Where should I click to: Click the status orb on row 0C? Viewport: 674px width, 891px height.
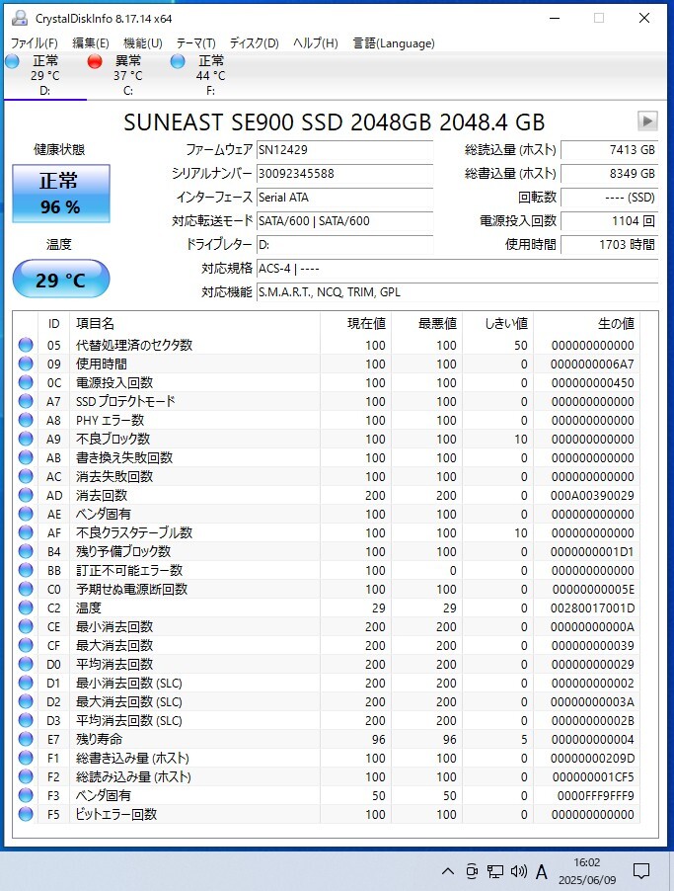click(x=26, y=382)
